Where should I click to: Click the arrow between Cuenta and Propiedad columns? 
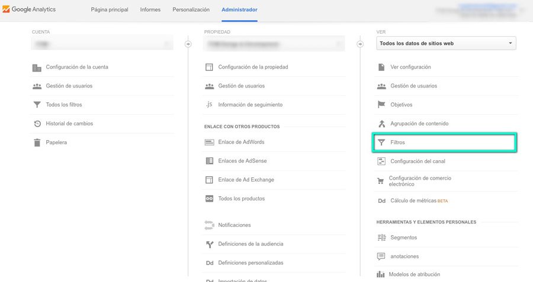click(188, 44)
